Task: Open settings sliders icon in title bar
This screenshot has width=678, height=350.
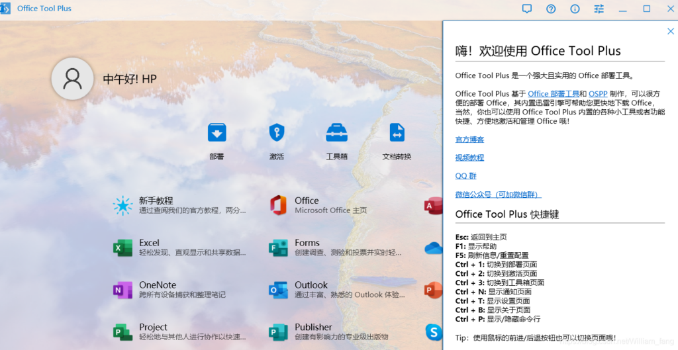Action: click(x=599, y=9)
